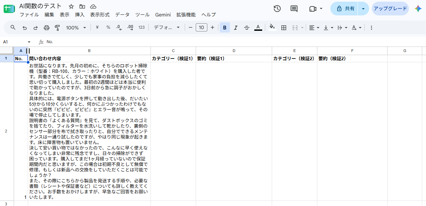The height and width of the screenshot is (206, 426).
Task: Activate the paint format tool
Action: point(58,27)
